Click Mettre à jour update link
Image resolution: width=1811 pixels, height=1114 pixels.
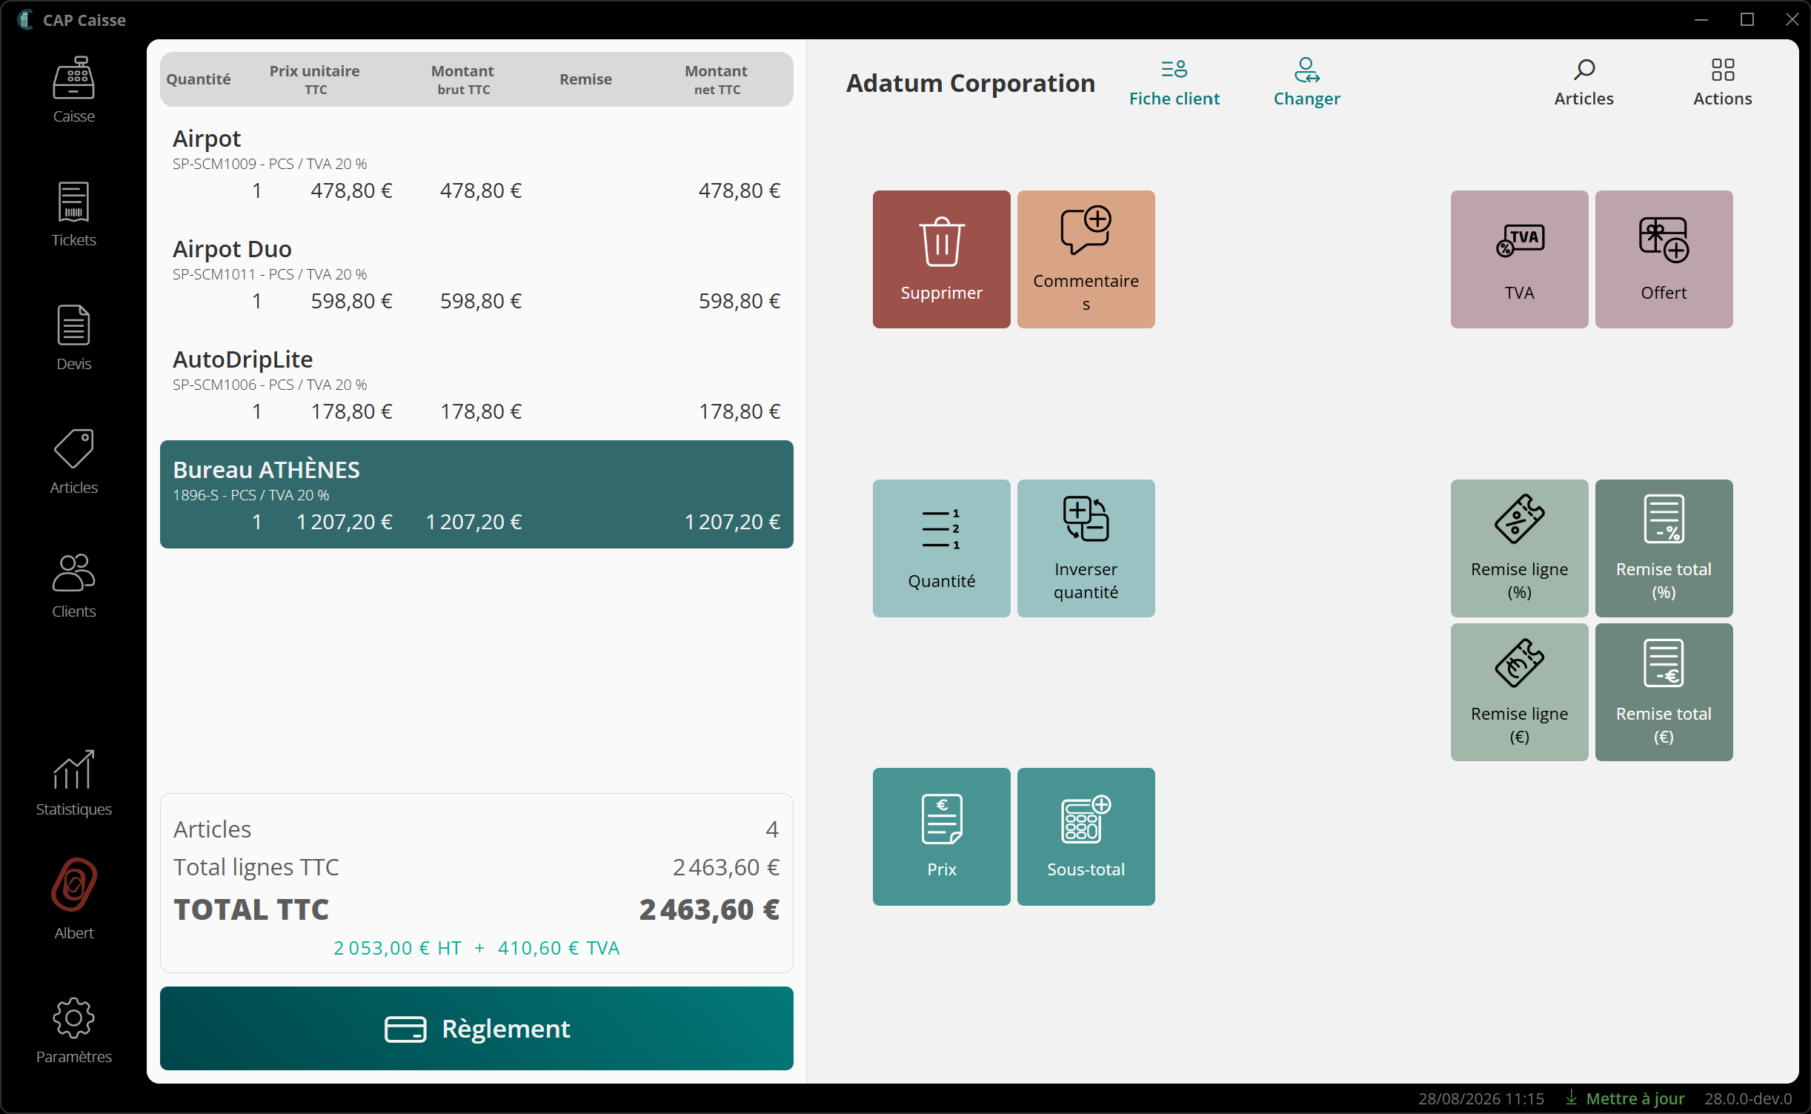(1624, 1098)
